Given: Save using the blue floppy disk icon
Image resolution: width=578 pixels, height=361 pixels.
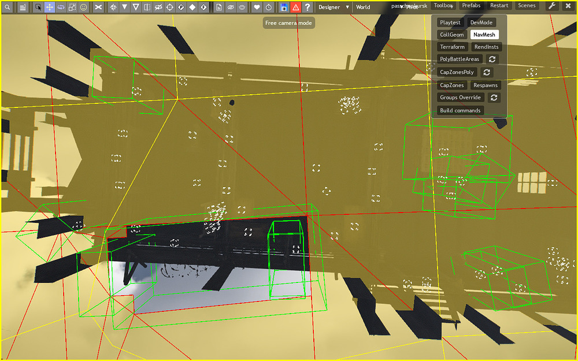Looking at the screenshot, I should (x=283, y=7).
